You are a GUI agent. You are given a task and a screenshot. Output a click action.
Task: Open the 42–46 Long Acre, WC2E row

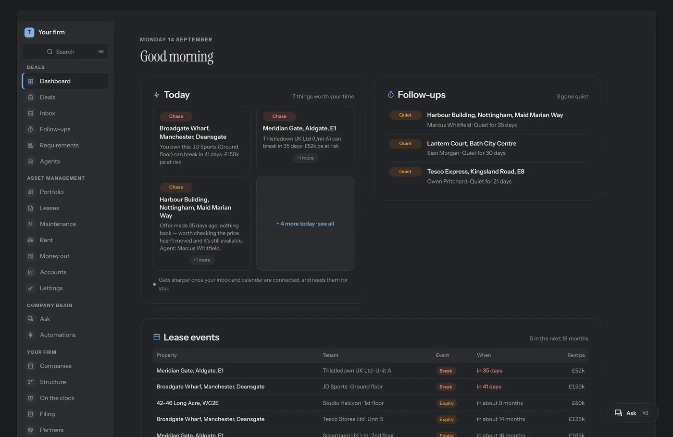pyautogui.click(x=371, y=403)
